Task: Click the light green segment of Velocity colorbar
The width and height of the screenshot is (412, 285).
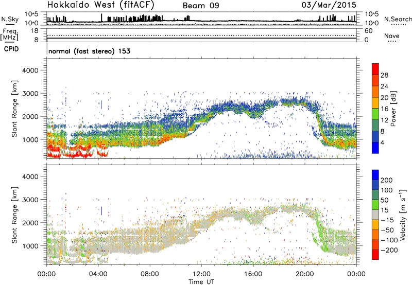Action: (375, 205)
